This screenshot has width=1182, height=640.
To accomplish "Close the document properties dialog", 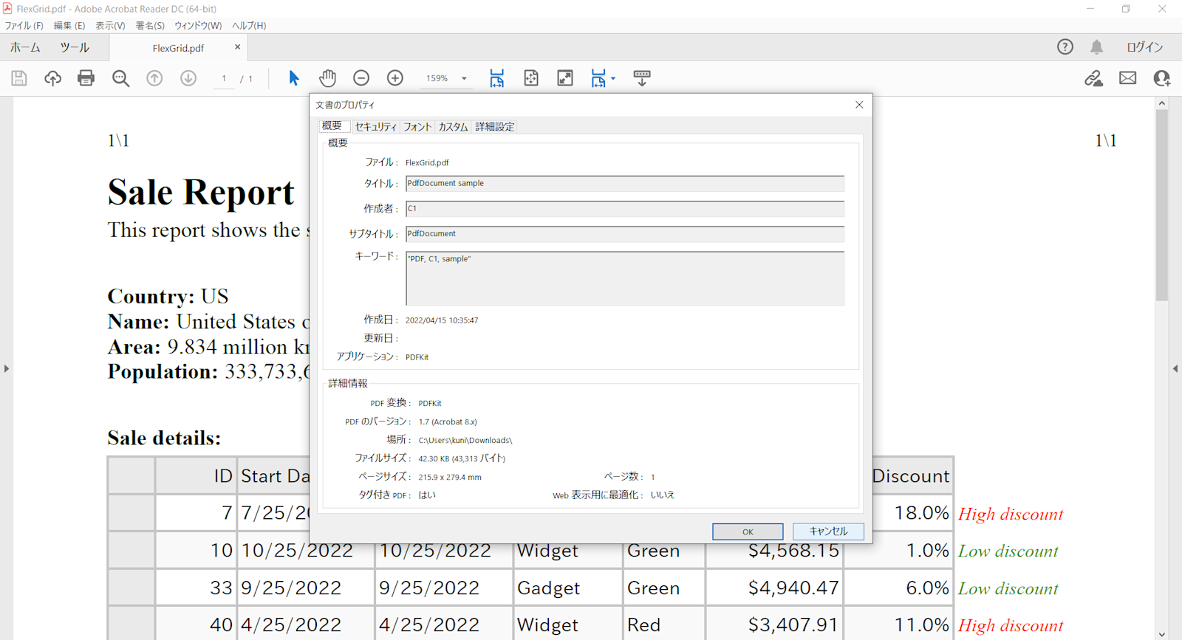I will pyautogui.click(x=859, y=105).
